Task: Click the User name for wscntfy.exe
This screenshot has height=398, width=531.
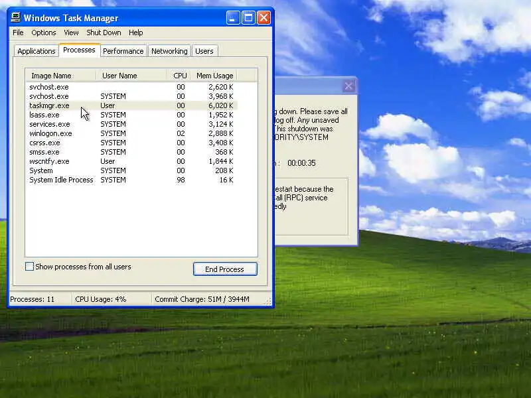Action: coord(108,161)
